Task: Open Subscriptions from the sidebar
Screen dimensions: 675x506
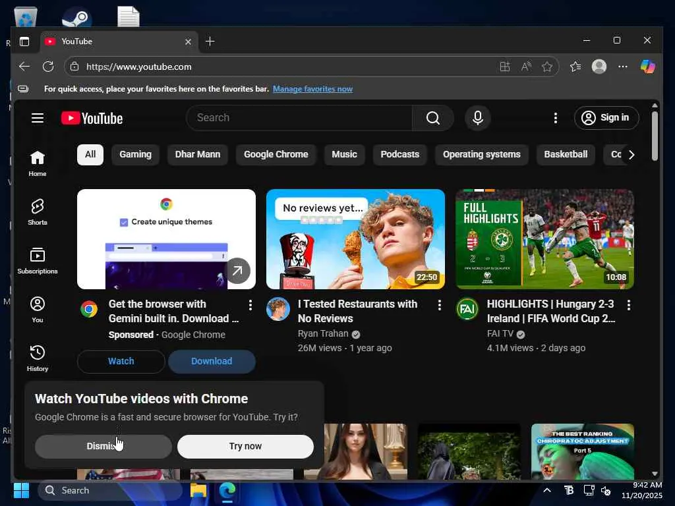Action: pyautogui.click(x=38, y=261)
